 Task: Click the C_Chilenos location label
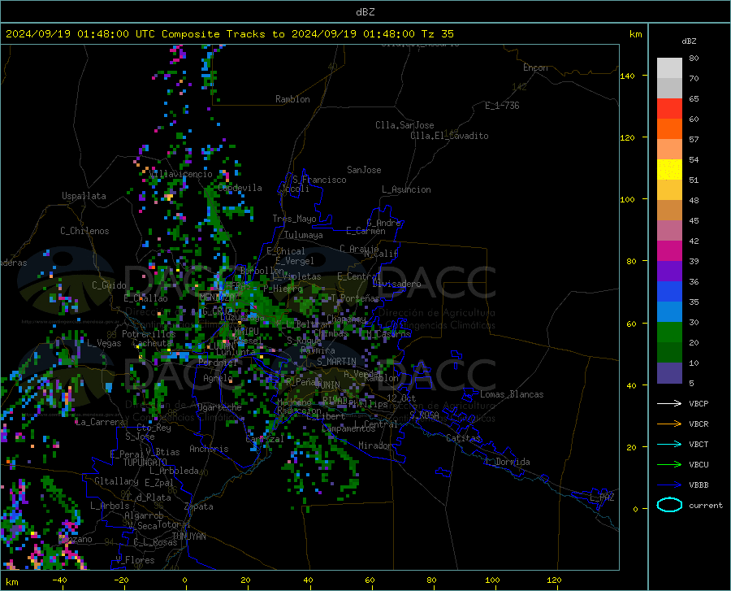click(x=84, y=231)
